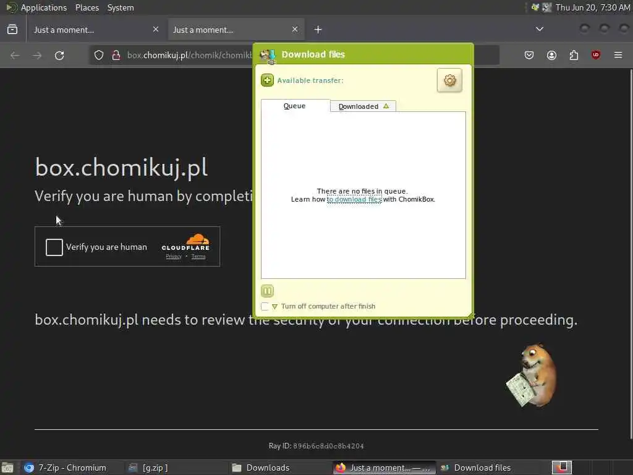The width and height of the screenshot is (633, 475).
Task: Check Turn off computer after finish
Action: coord(265,306)
